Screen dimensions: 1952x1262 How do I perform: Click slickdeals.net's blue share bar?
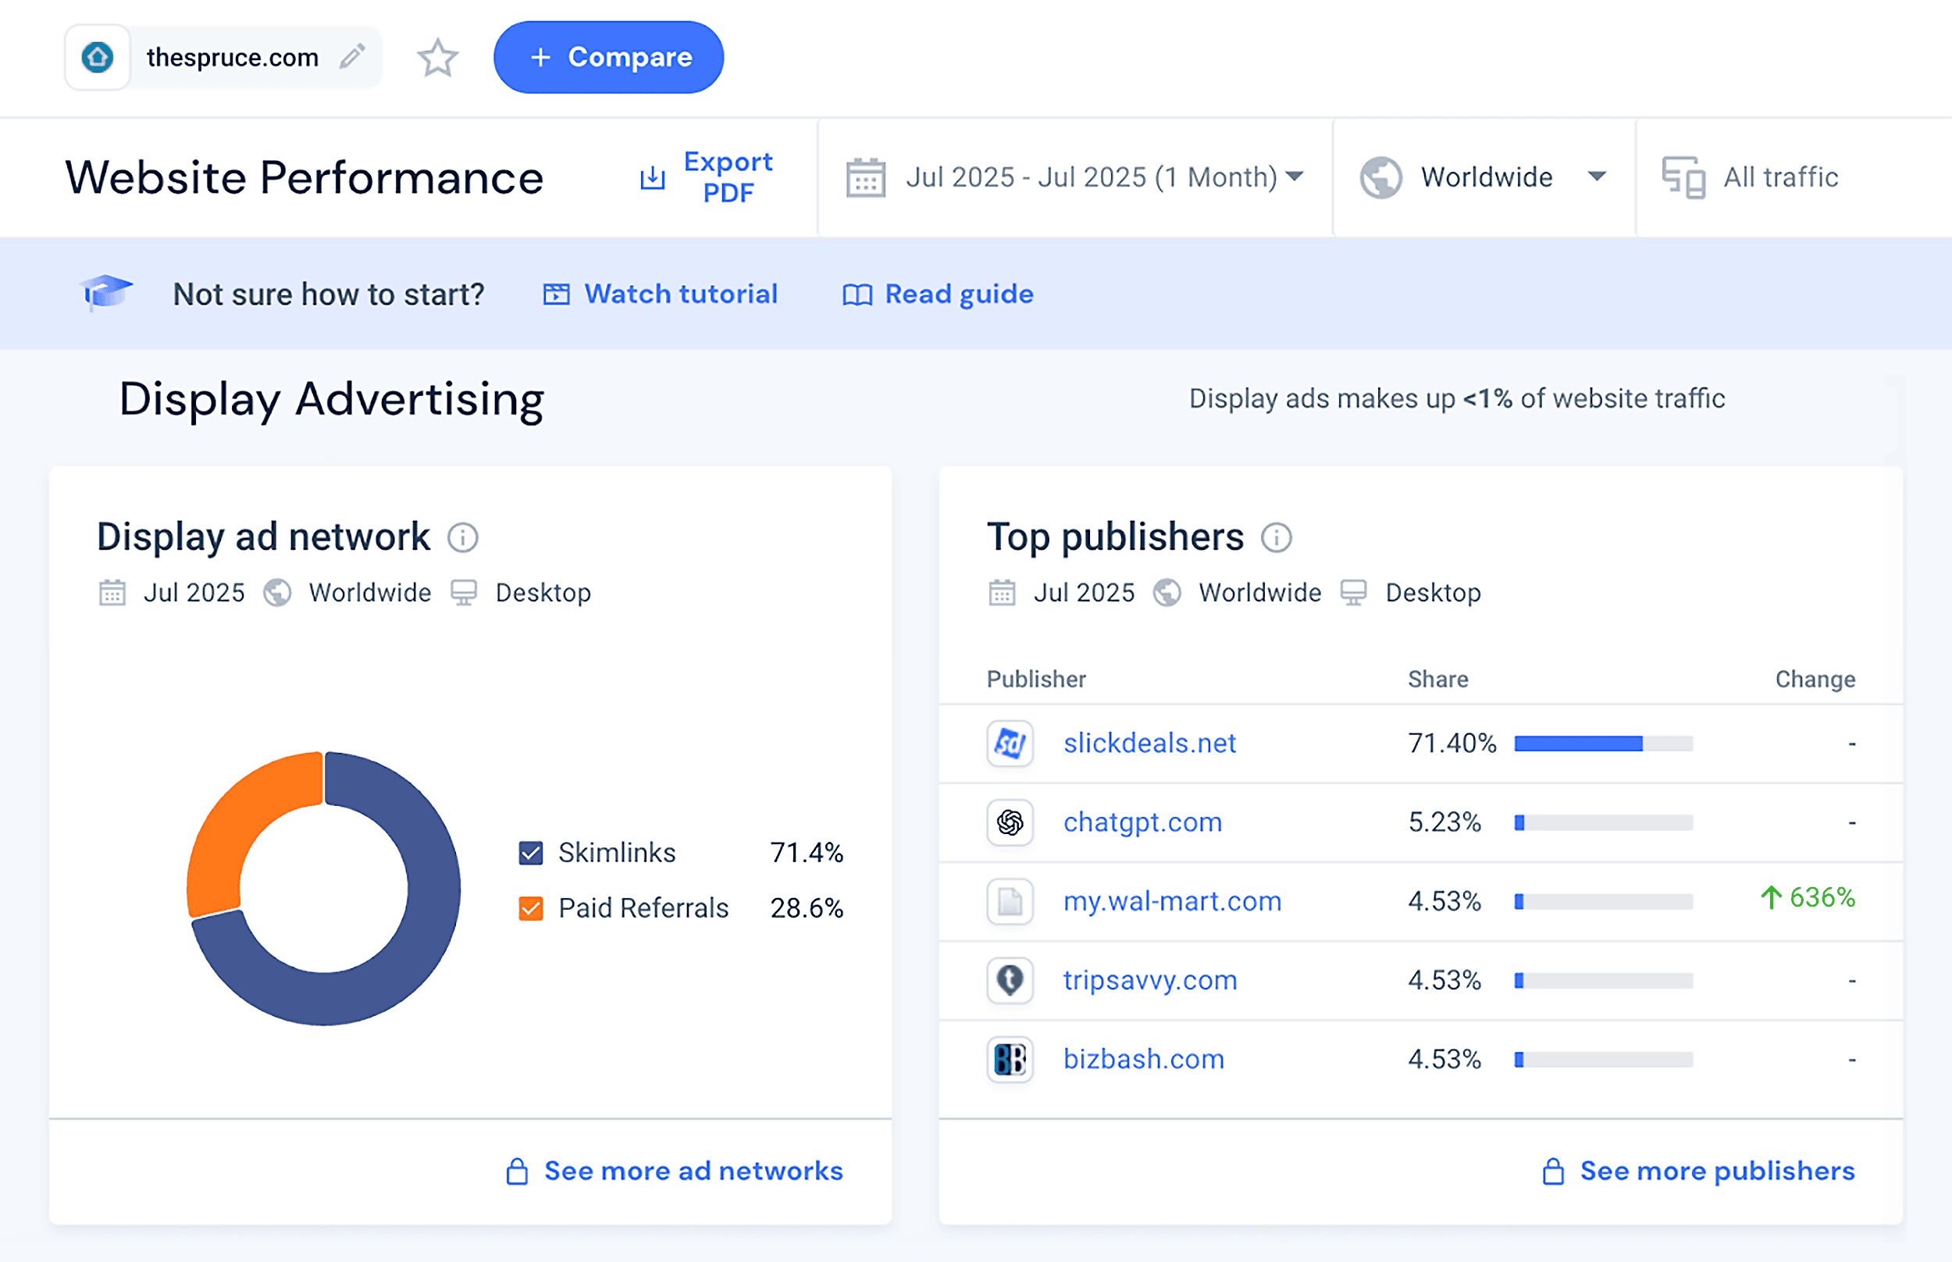point(1577,743)
